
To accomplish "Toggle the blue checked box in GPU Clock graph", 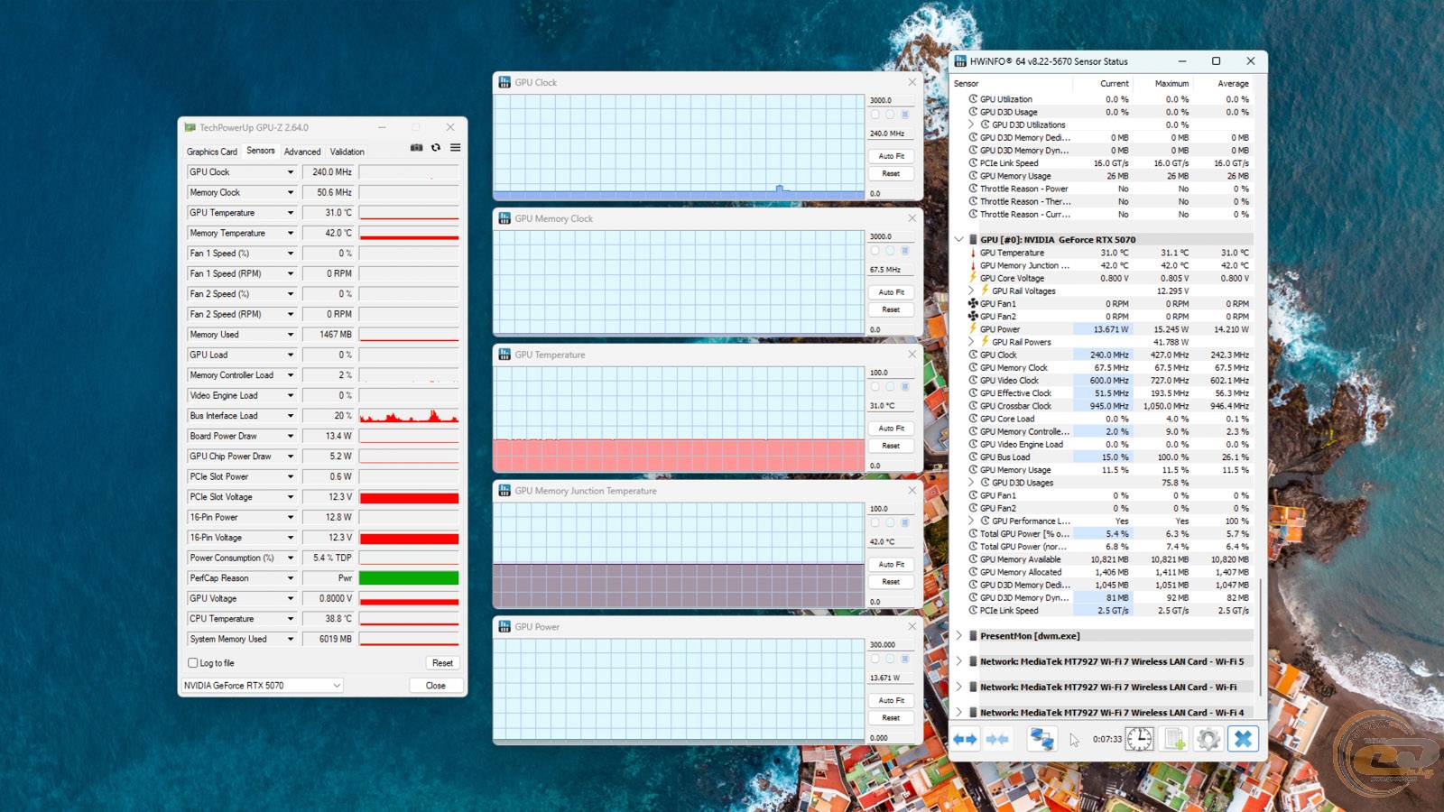I will 905,115.
